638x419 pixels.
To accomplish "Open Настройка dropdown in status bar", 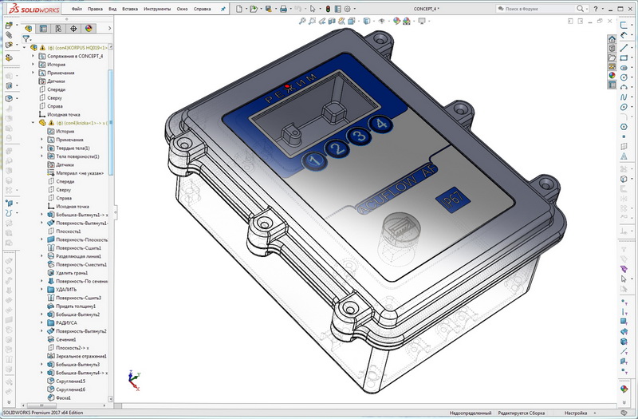I will click(579, 413).
